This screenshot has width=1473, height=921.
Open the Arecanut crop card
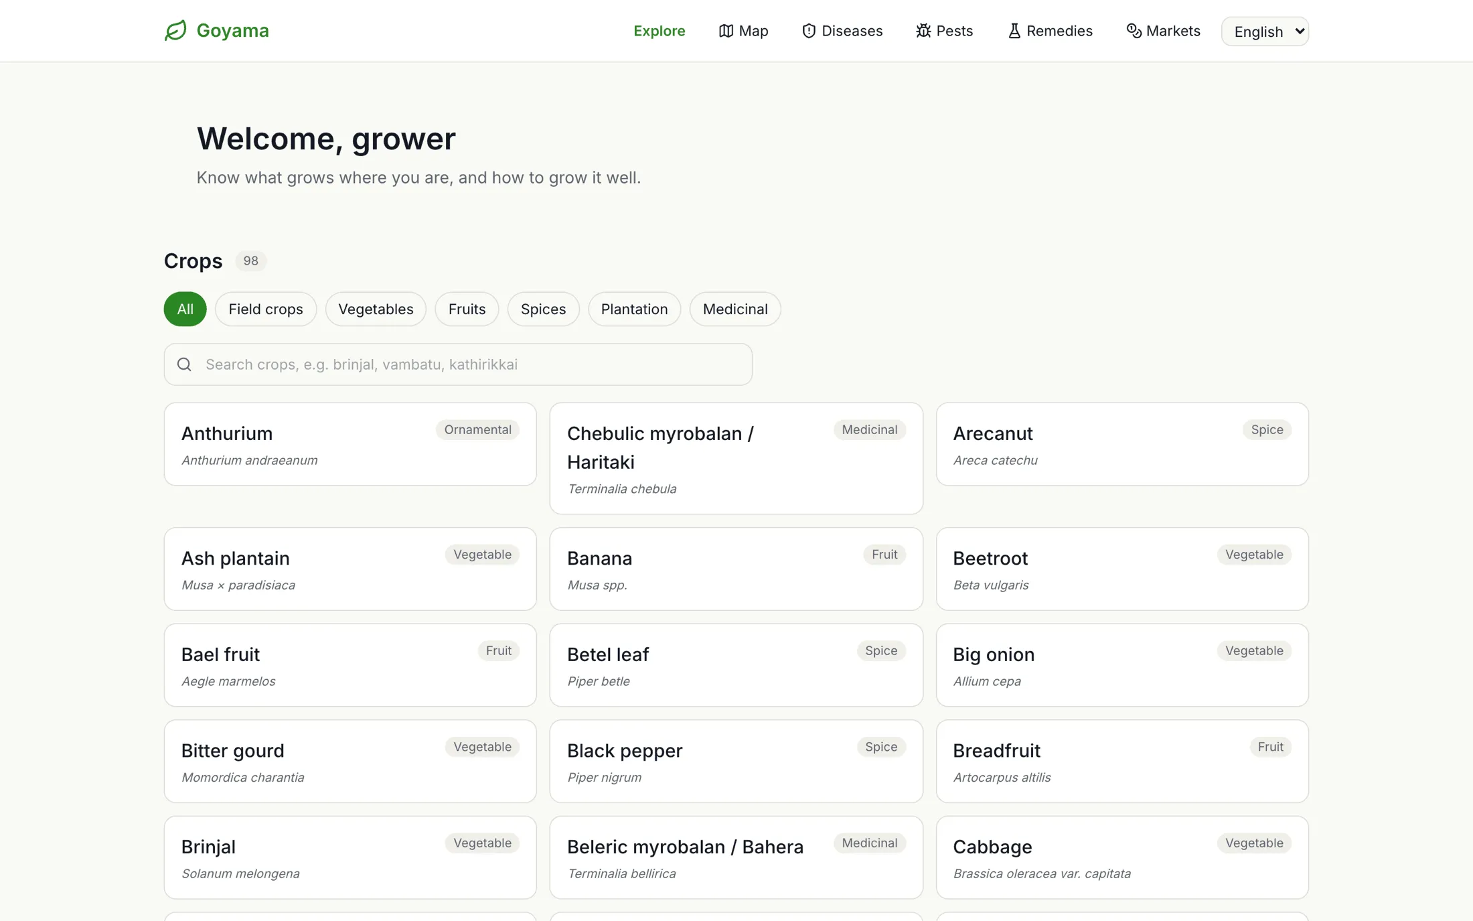(1122, 444)
